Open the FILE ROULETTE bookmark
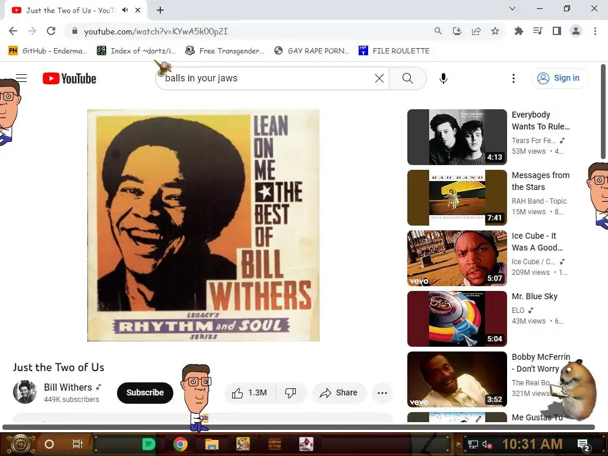608x456 pixels. (x=394, y=51)
